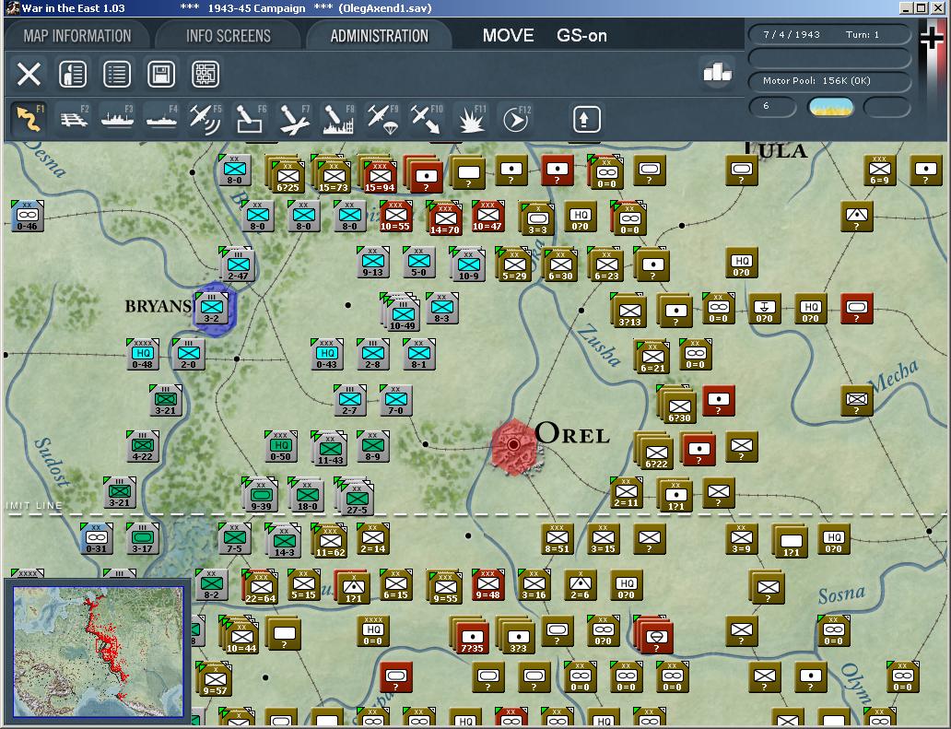Select the red Soviet counter 14=70
This screenshot has height=729, width=951.
click(x=445, y=218)
